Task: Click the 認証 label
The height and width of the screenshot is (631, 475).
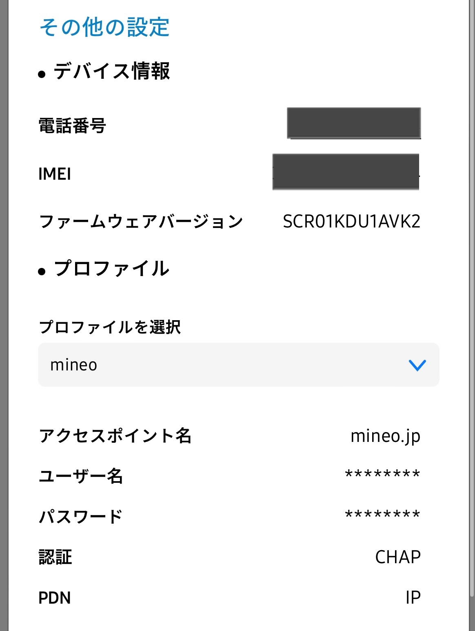Action: pyautogui.click(x=55, y=557)
